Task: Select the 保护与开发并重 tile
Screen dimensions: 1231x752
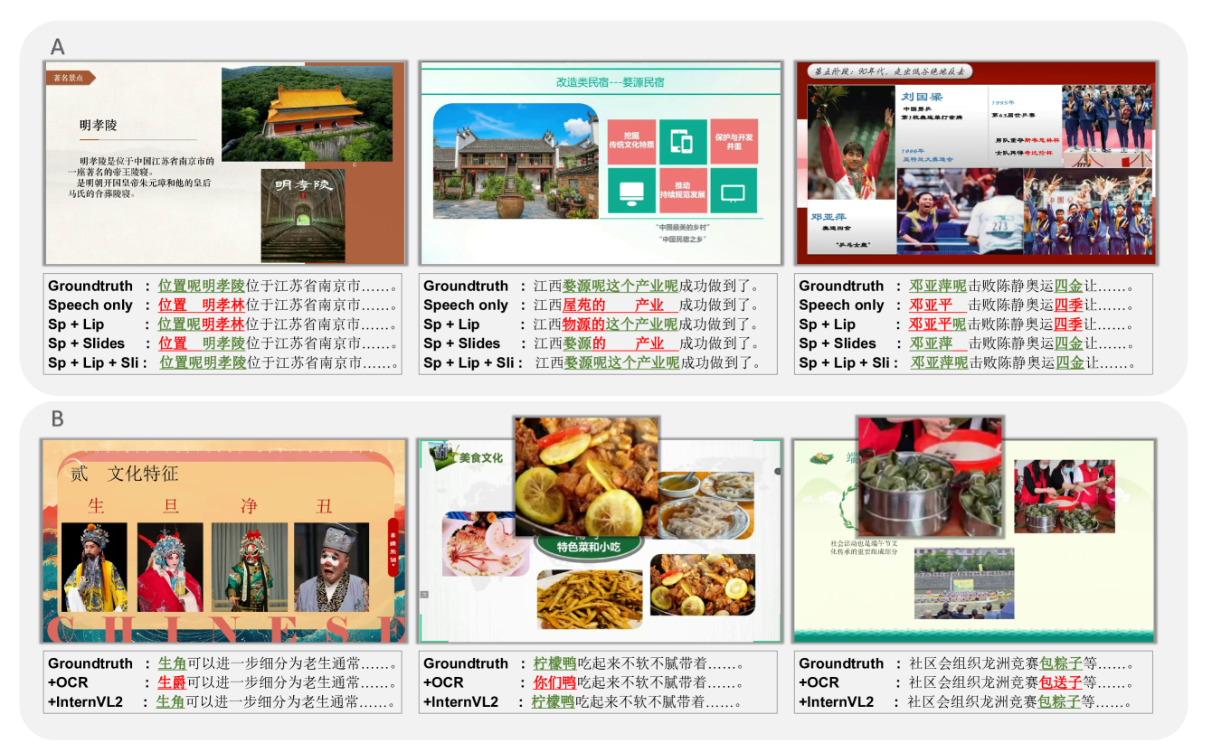Action: click(x=734, y=142)
